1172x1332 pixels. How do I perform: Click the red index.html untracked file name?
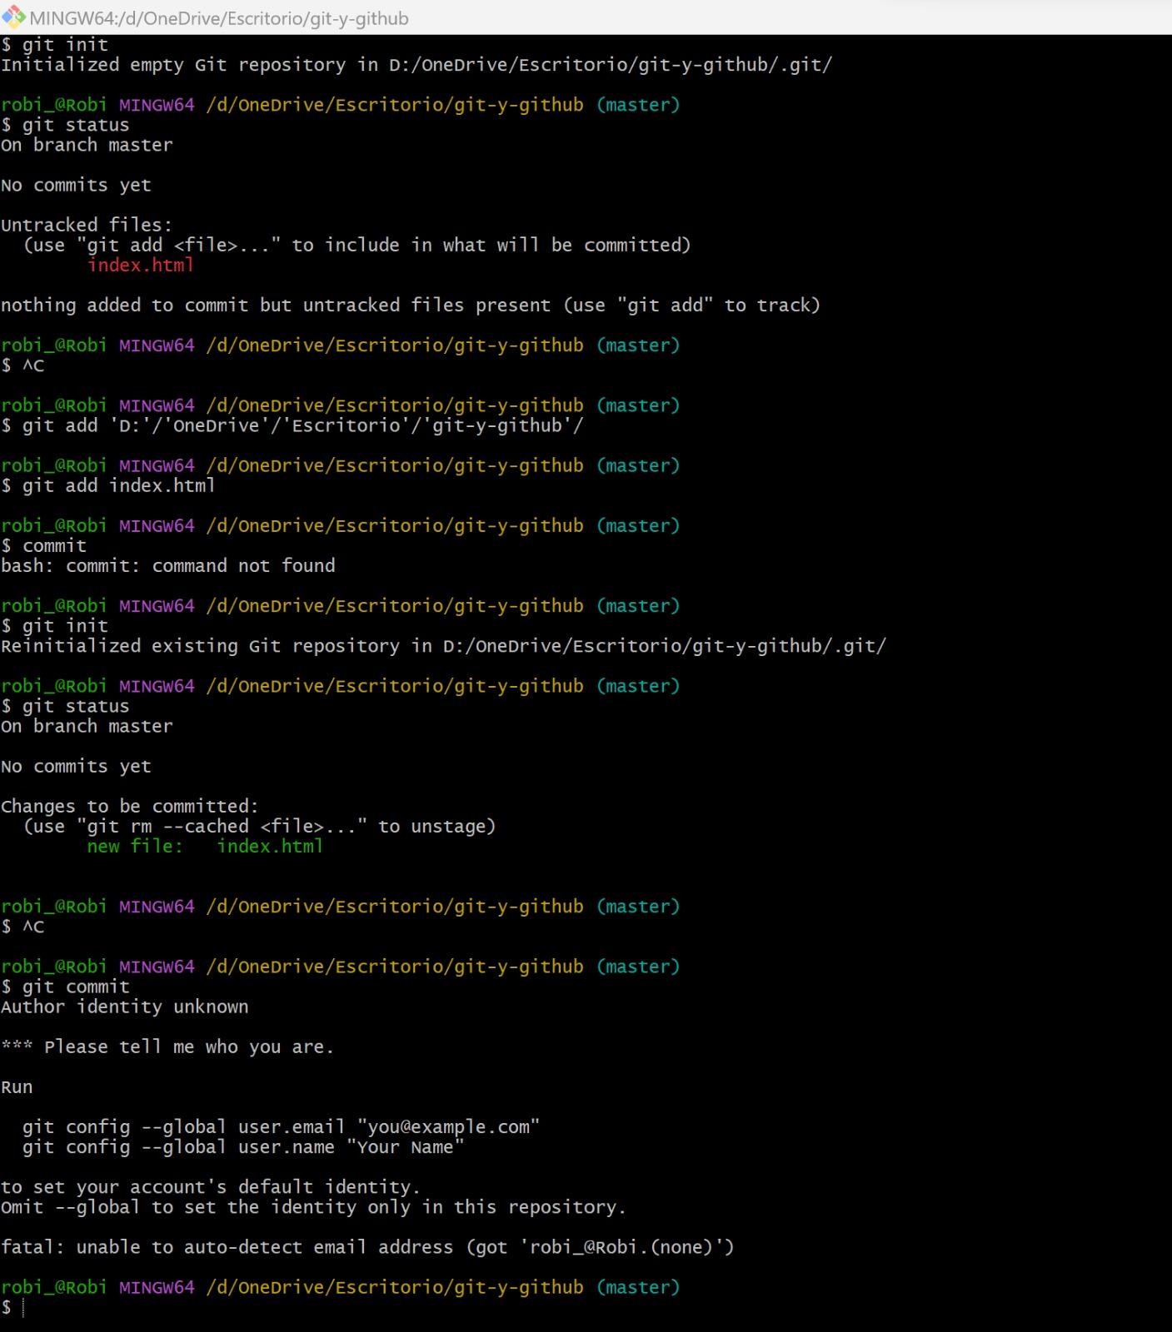(x=141, y=265)
